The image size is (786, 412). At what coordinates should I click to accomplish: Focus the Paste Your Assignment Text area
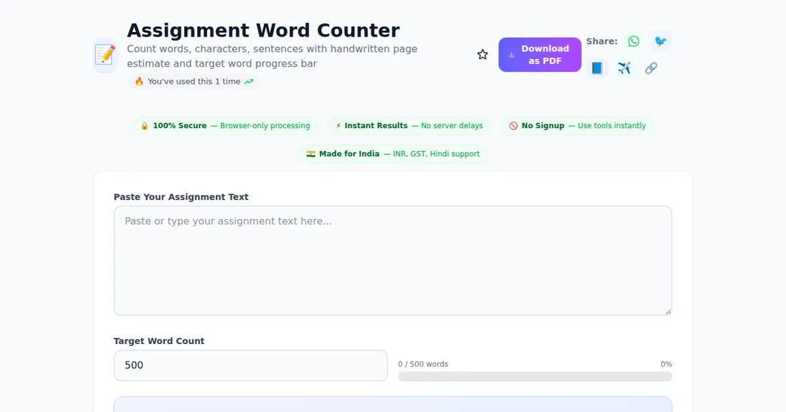click(392, 260)
